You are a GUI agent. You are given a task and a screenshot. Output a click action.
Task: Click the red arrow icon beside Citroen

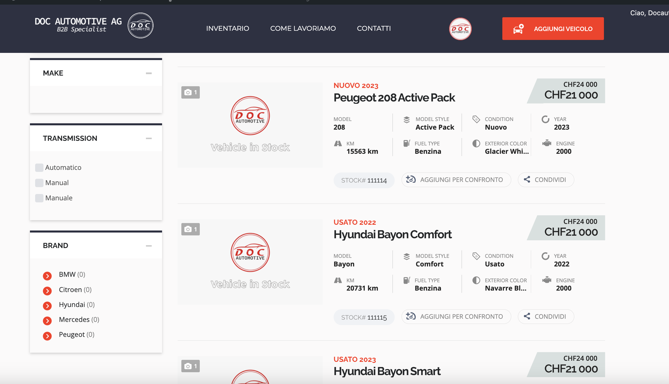click(47, 291)
